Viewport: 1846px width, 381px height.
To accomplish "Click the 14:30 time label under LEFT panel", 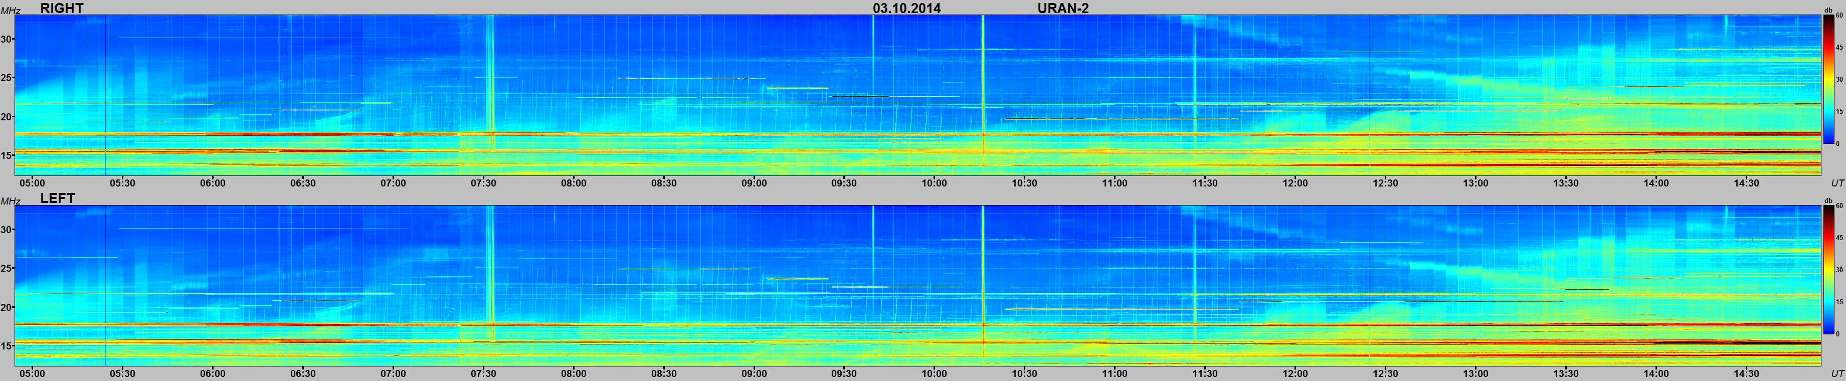I will click(1747, 374).
